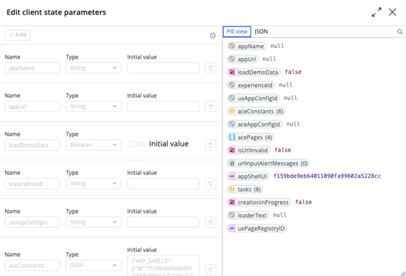Viewport: 406px width, 276px height.
Task: Click the string icon on uxPageRegistryID pill
Action: tap(232, 228)
